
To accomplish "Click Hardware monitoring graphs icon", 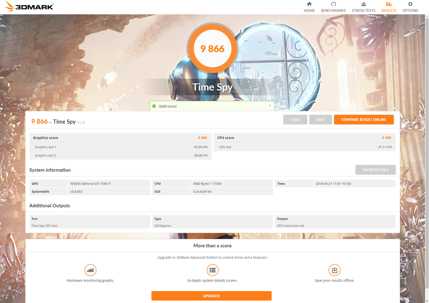I will pos(90,270).
